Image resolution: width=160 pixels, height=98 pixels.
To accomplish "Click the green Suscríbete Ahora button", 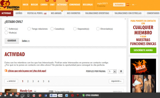I will [143, 50].
